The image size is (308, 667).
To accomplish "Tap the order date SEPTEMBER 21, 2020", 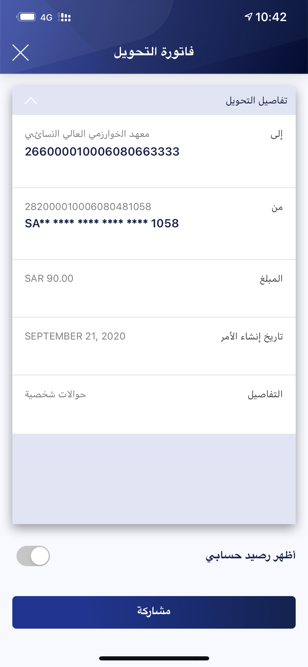I will tap(75, 336).
